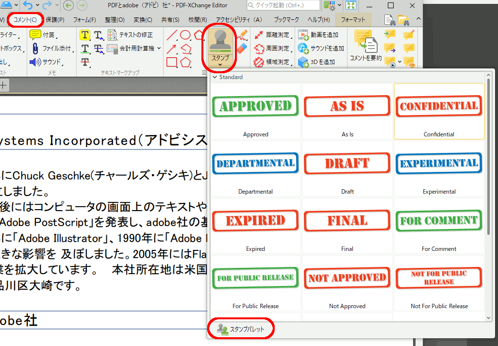Choose the perimeter measurement (周囲測定) tool
Image resolution: width=498 pixels, height=346 pixels.
(x=272, y=48)
